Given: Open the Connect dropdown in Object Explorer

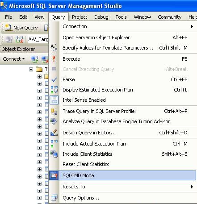Looking at the screenshot, I should (13, 59).
